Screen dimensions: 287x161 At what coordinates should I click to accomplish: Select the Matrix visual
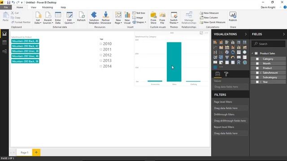[233, 63]
